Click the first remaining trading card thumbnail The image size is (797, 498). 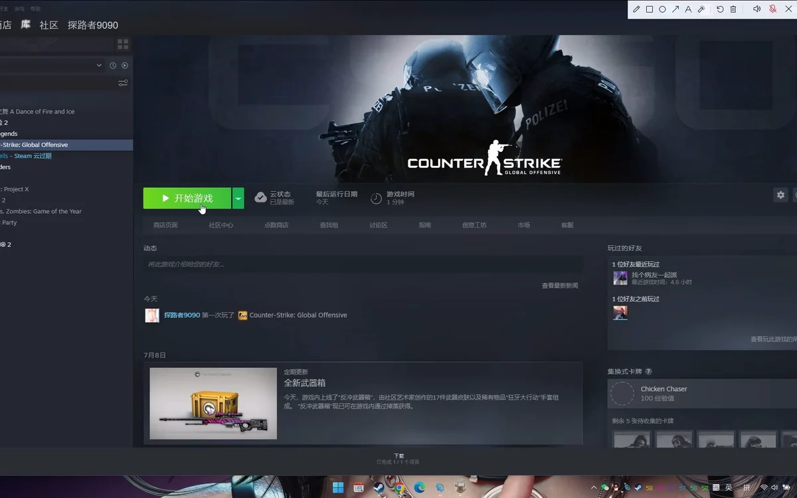pos(632,440)
